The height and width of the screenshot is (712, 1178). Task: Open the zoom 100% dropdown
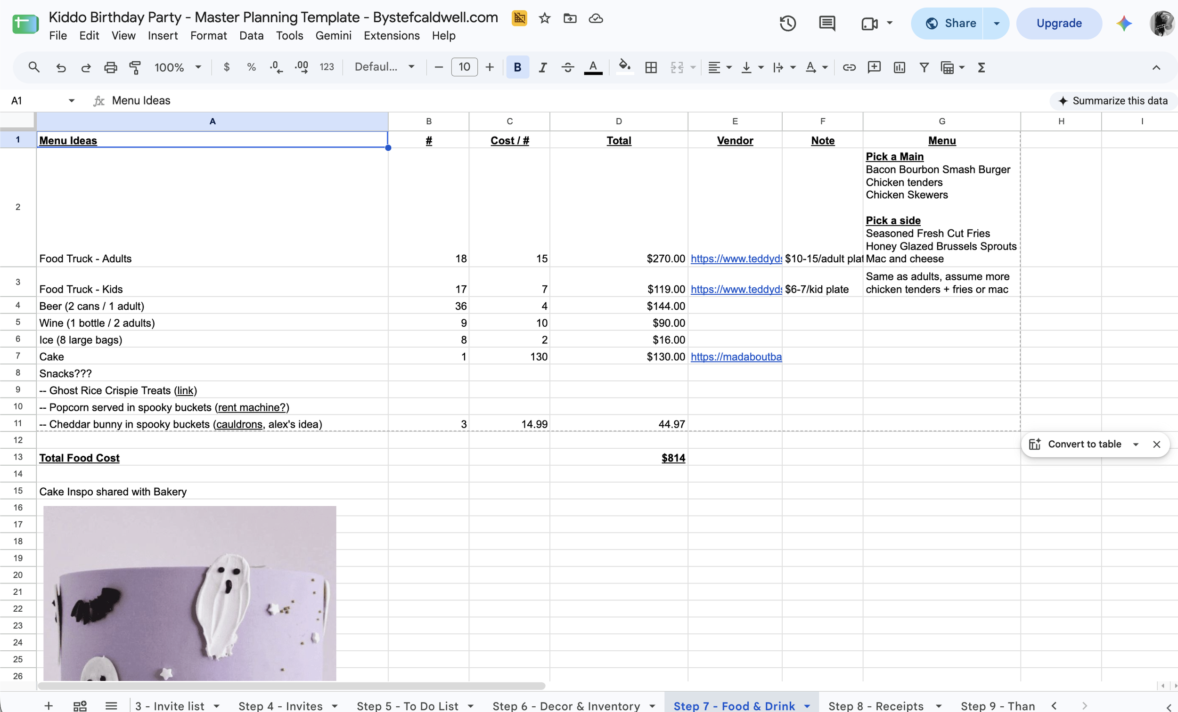coord(177,67)
